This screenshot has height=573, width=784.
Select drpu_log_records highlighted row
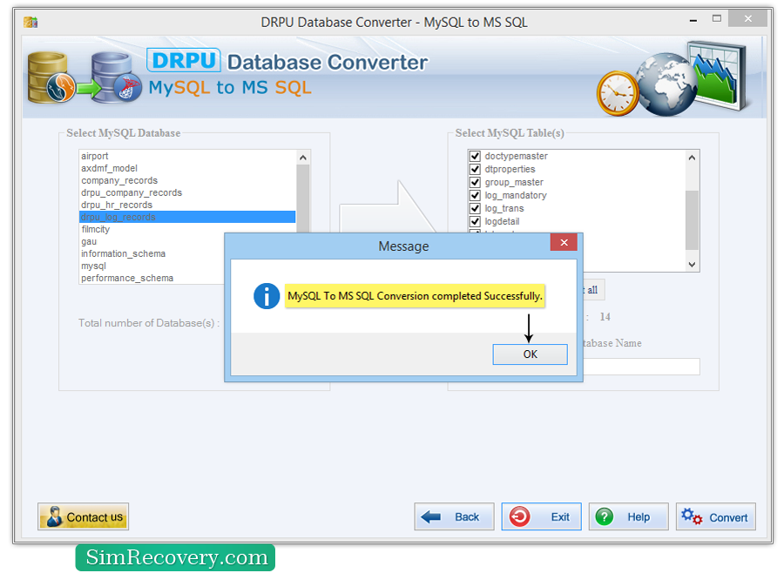point(187,217)
